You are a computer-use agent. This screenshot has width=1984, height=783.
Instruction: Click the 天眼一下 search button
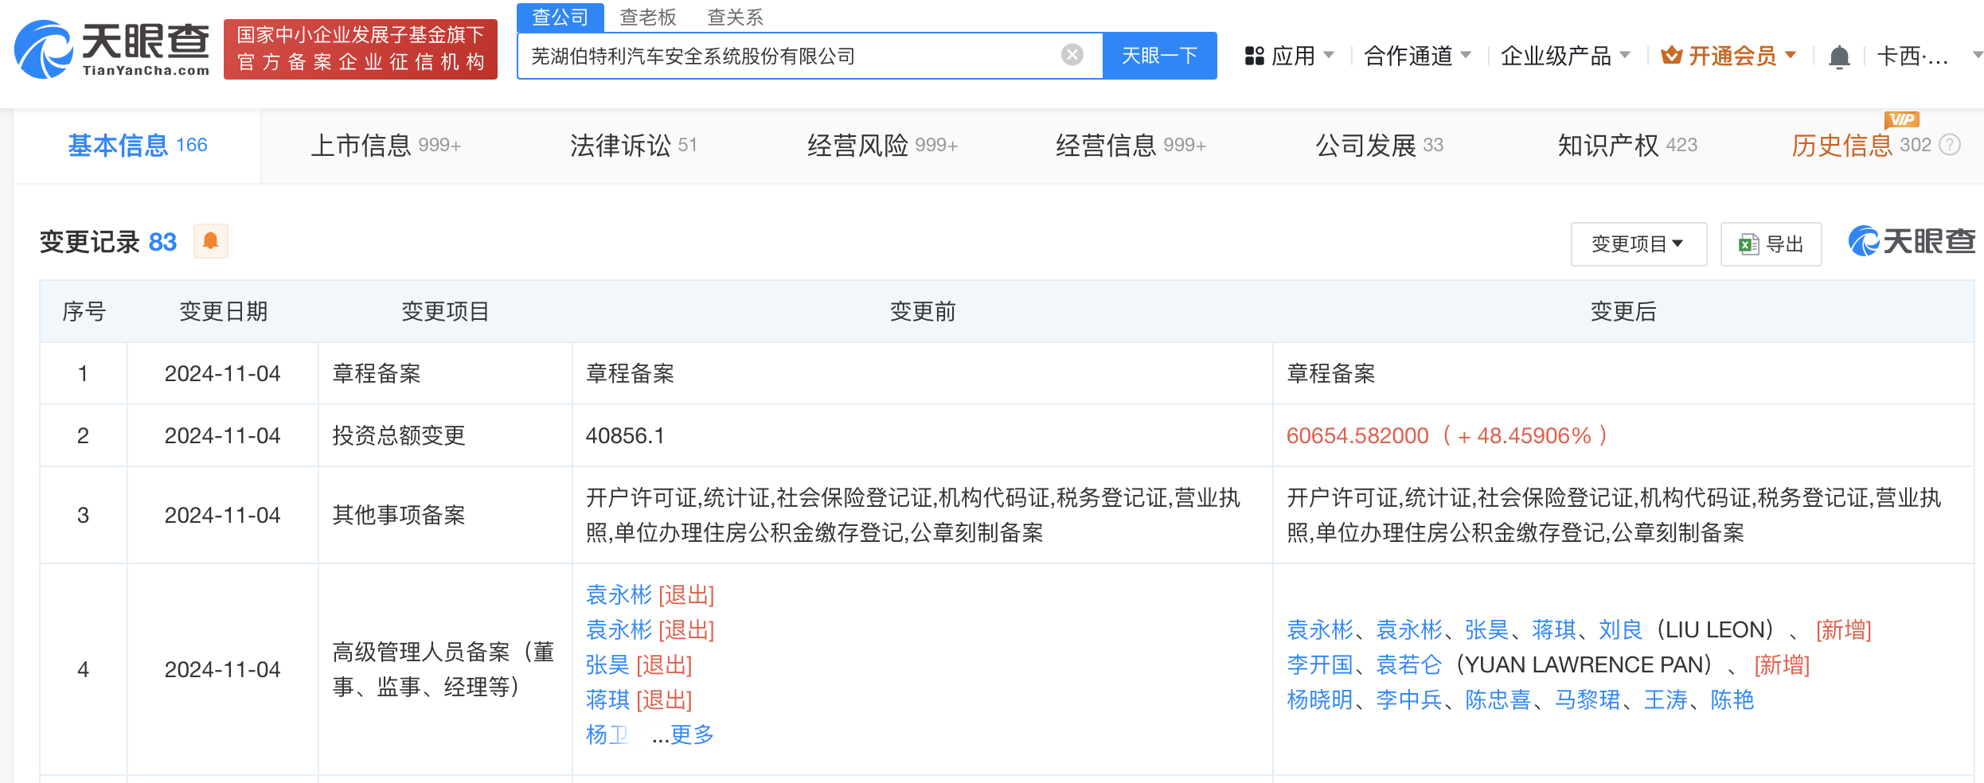pyautogui.click(x=1160, y=56)
